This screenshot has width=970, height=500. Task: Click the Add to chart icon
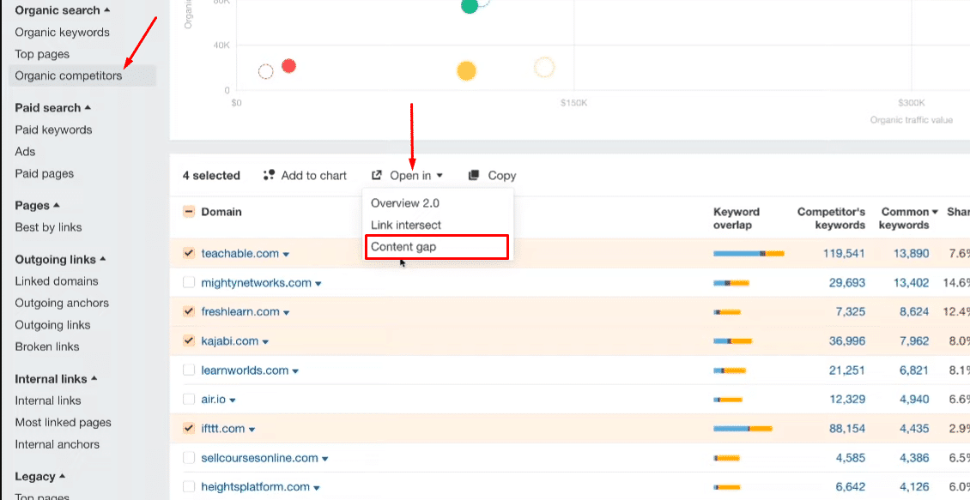click(x=269, y=175)
